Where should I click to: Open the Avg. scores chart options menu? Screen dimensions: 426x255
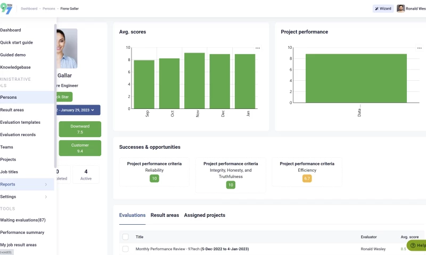(x=258, y=48)
